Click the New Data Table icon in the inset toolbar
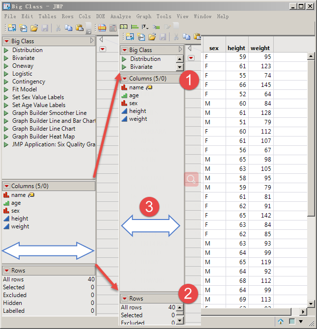 pyautogui.click(x=130, y=37)
